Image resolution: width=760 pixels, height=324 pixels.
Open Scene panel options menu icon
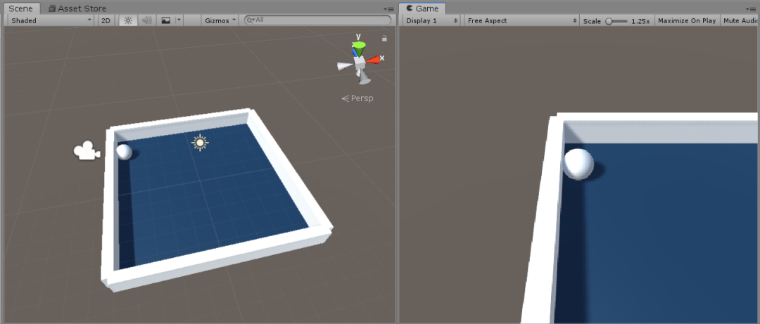point(388,8)
